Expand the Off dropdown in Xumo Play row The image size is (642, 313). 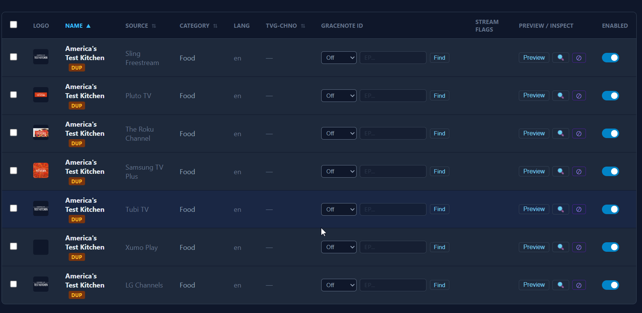pyautogui.click(x=339, y=247)
